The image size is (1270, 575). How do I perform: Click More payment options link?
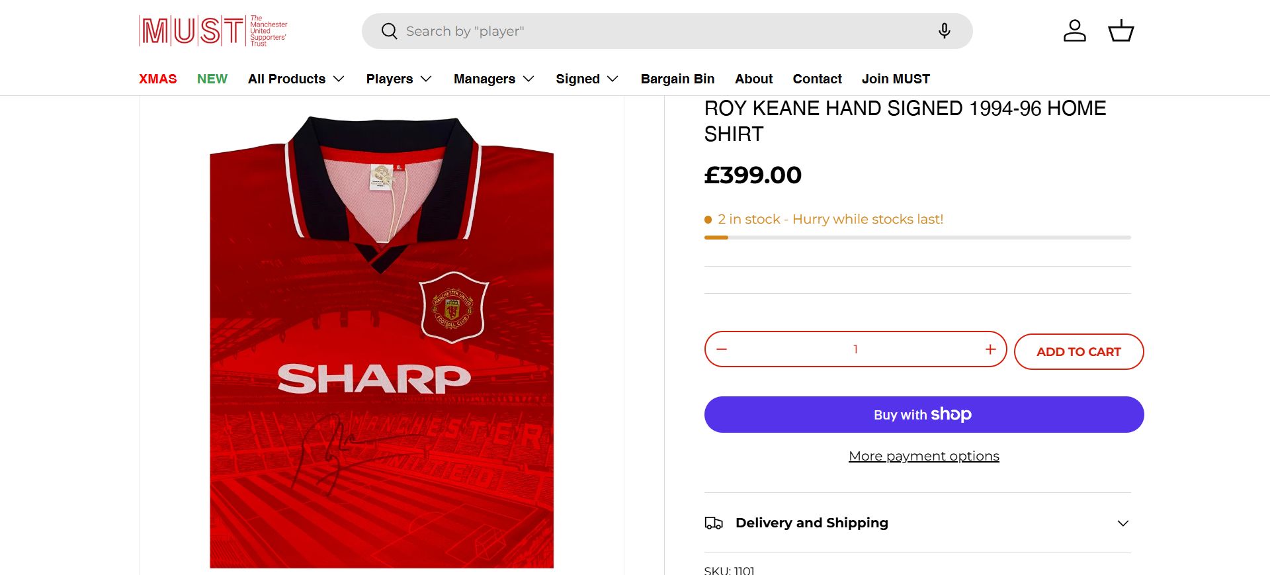coord(923,456)
